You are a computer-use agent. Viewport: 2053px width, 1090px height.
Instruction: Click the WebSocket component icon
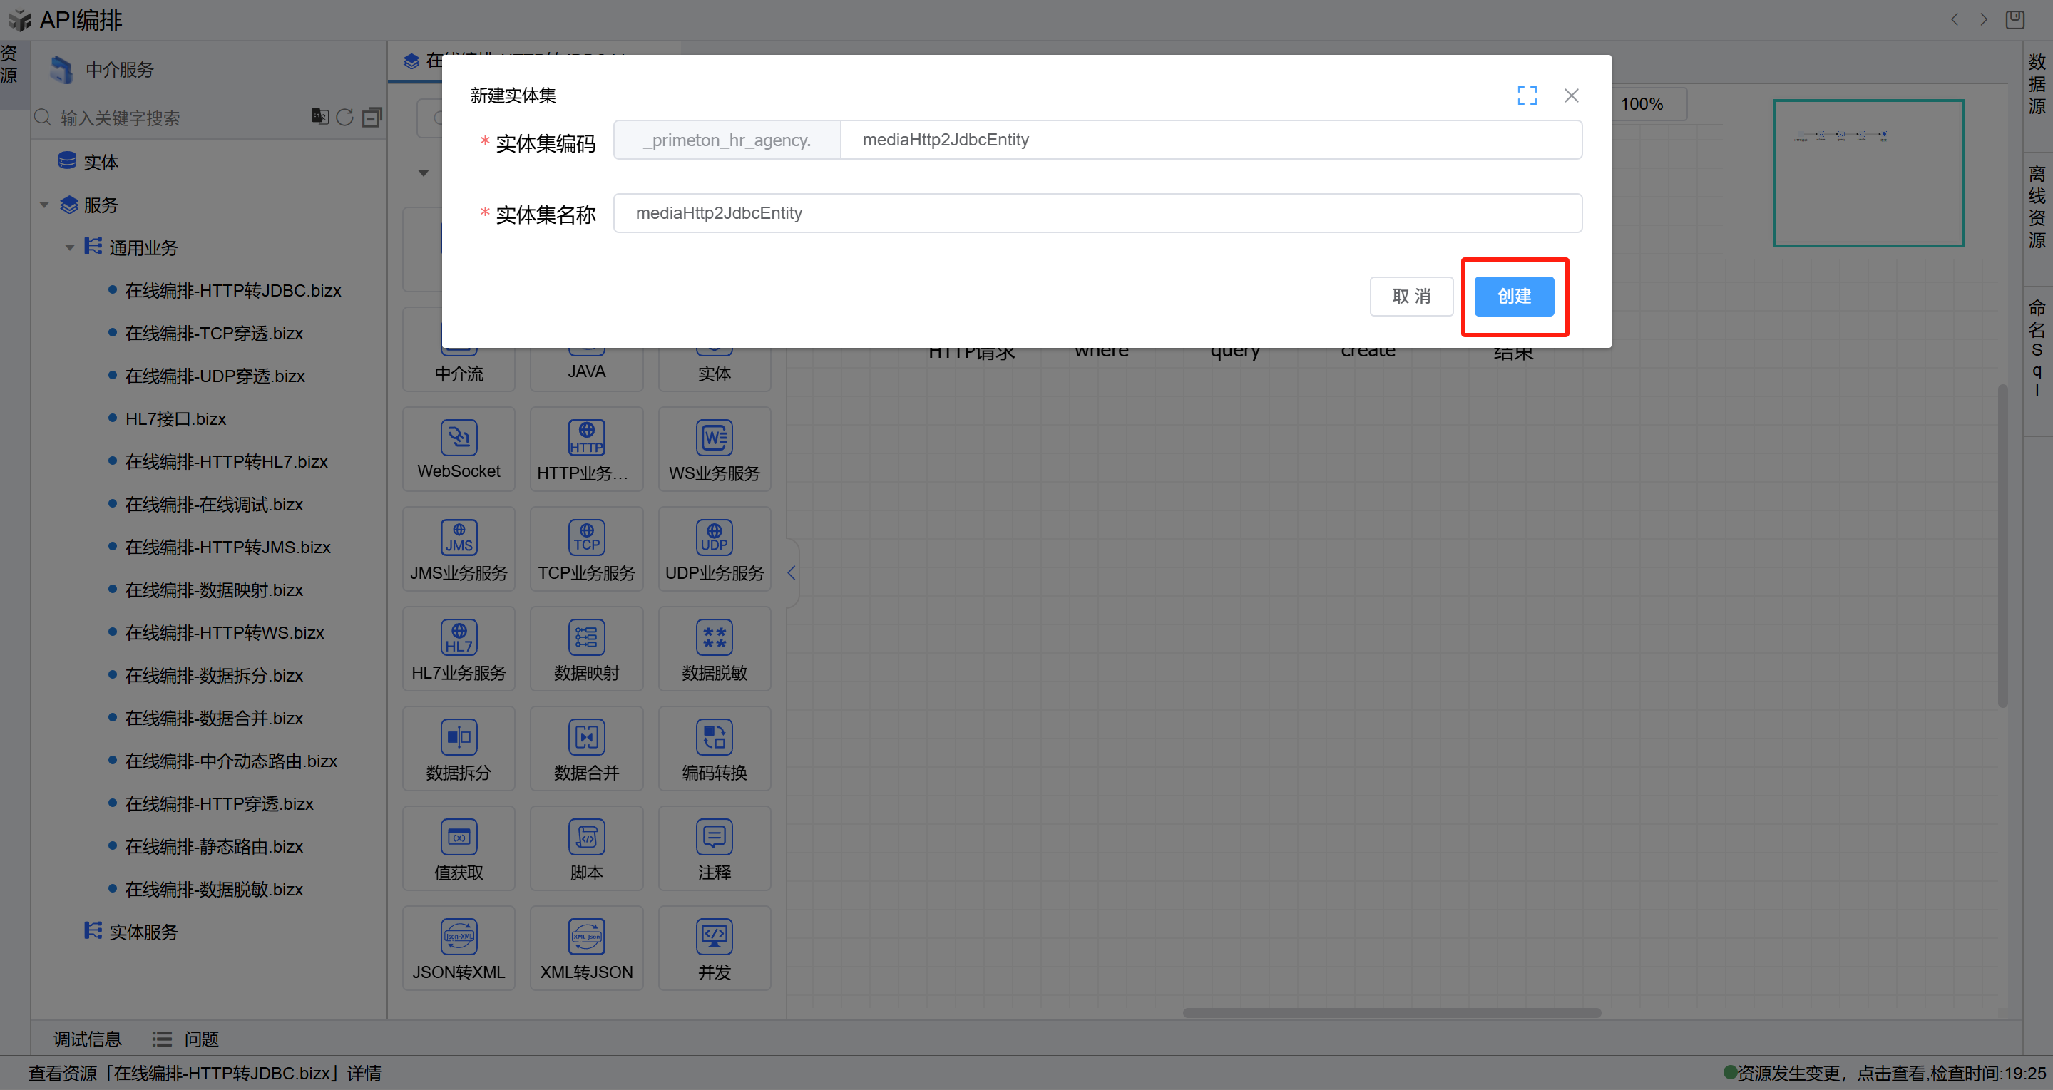(459, 438)
